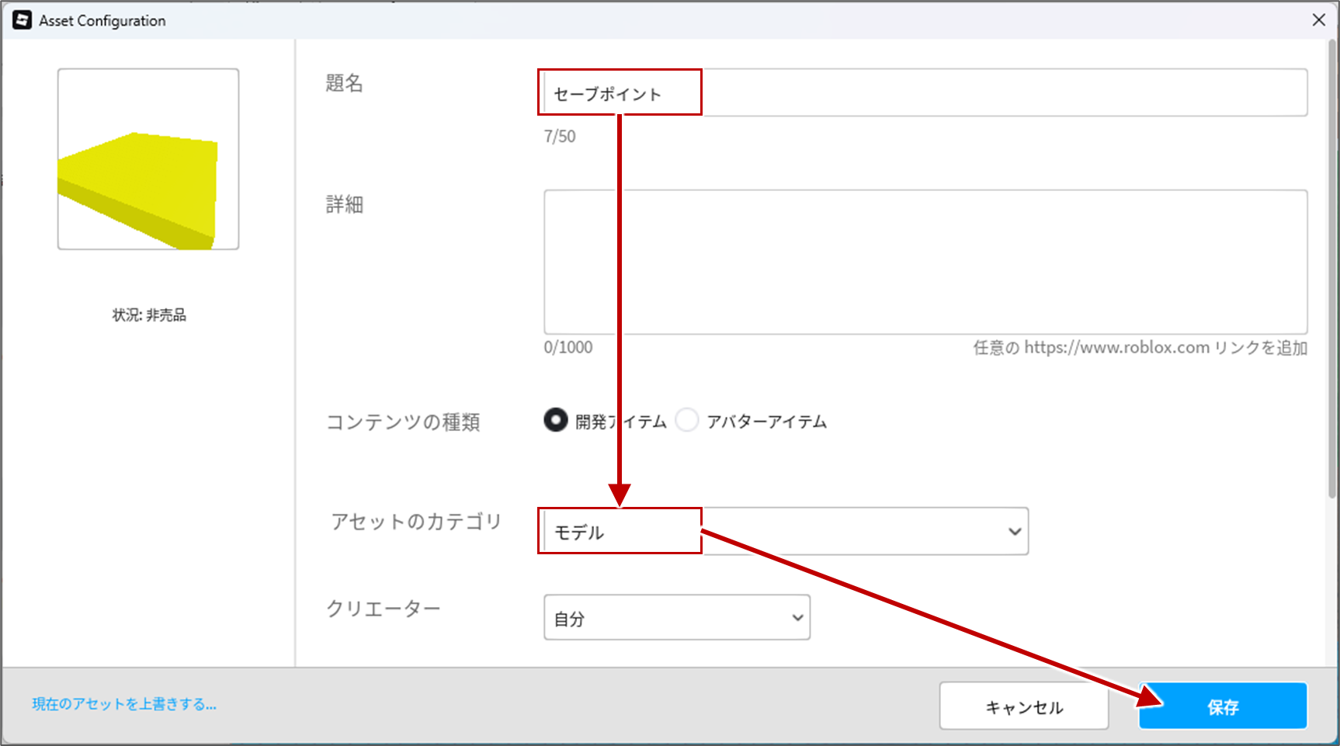Open the アセットのカテゴリ dropdown showing モデル

click(x=786, y=532)
